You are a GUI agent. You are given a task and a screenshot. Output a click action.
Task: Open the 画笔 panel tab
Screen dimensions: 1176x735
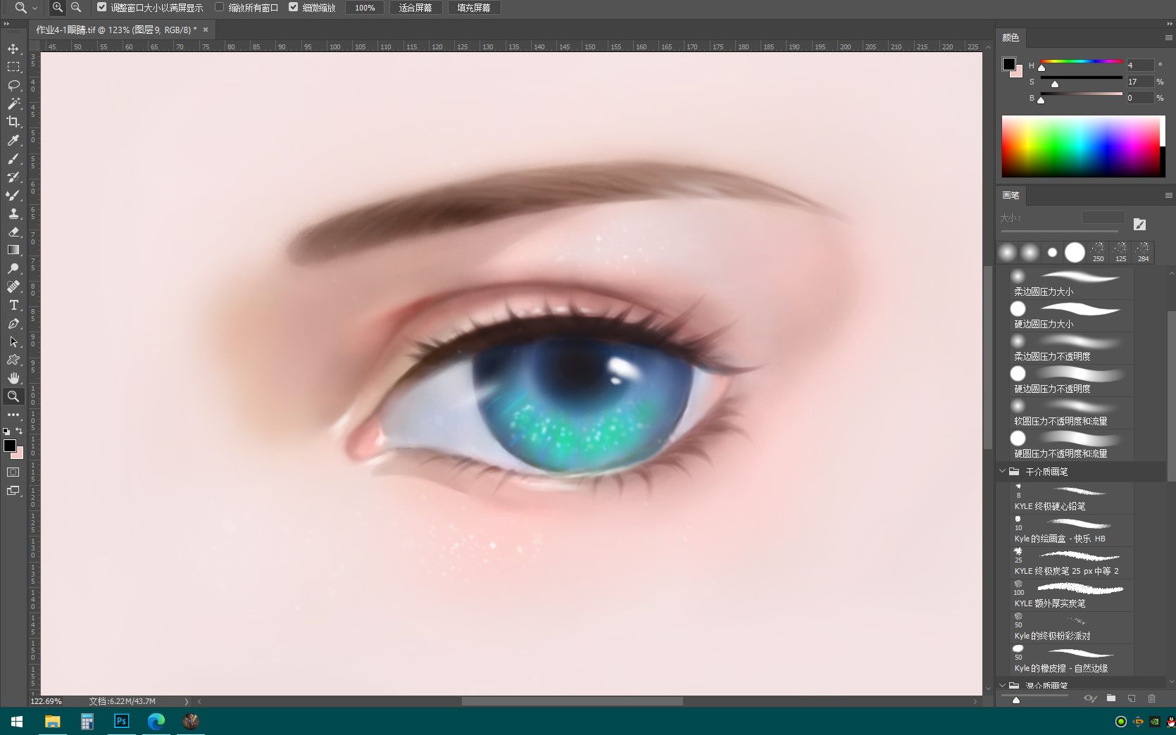tap(1011, 195)
